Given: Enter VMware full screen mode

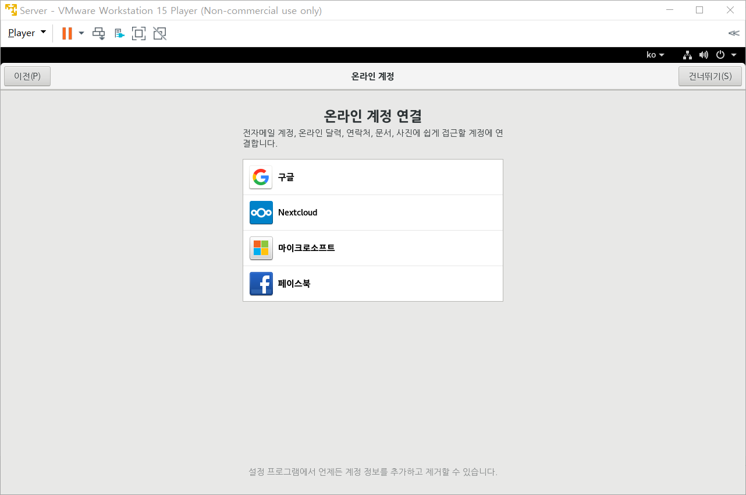Looking at the screenshot, I should [138, 33].
